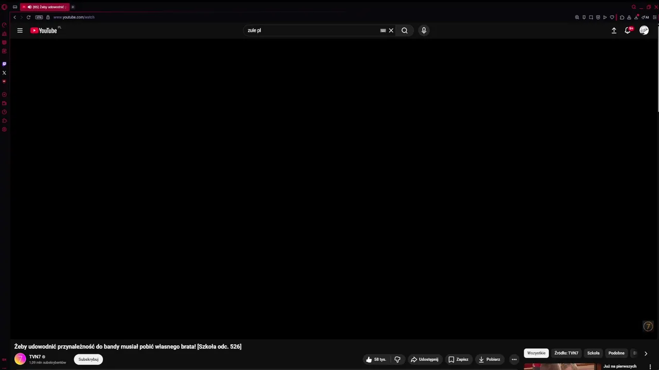Open the ad blocker shield icon
Image resolution: width=659 pixels, height=370 pixels.
coord(598,17)
